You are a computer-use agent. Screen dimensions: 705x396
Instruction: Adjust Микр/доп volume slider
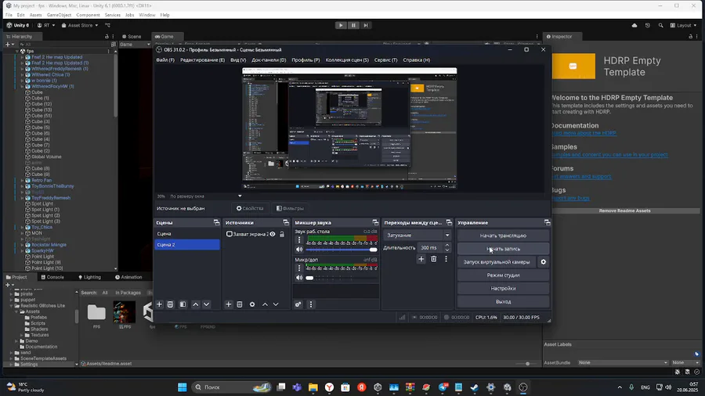pos(342,278)
